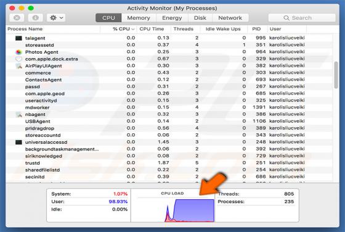345x232 pixels.
Task: Focus the Search field
Action: click(302, 18)
